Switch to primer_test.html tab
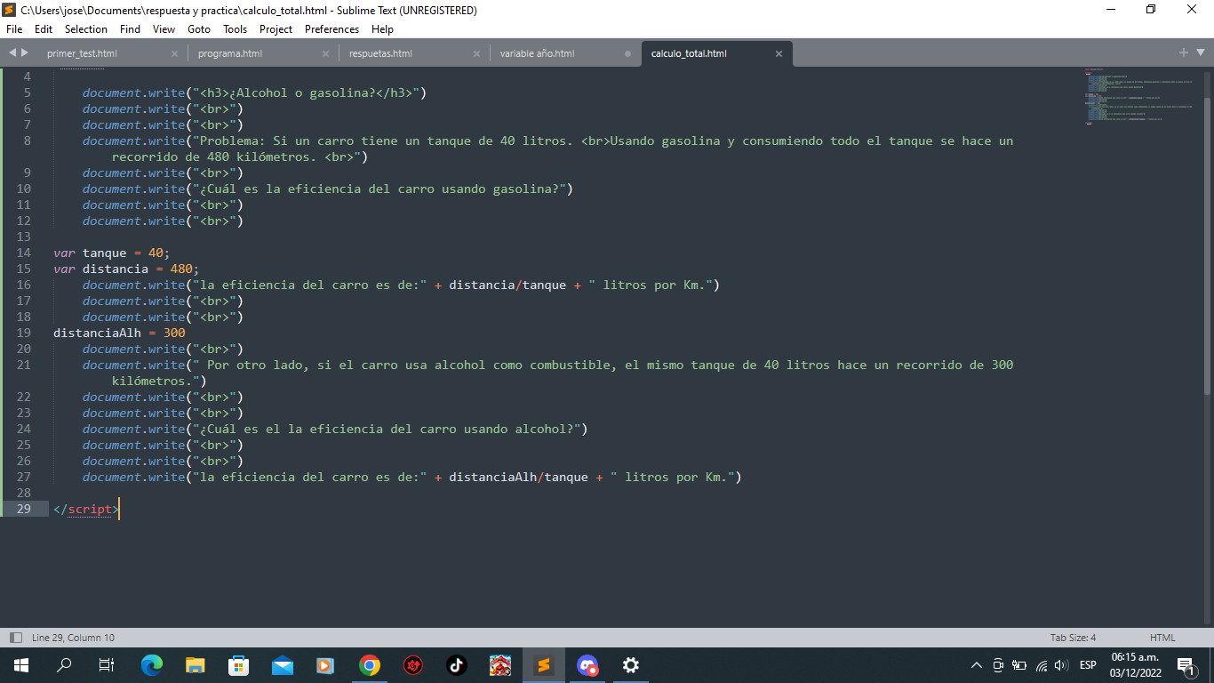Image resolution: width=1214 pixels, height=683 pixels. point(82,53)
